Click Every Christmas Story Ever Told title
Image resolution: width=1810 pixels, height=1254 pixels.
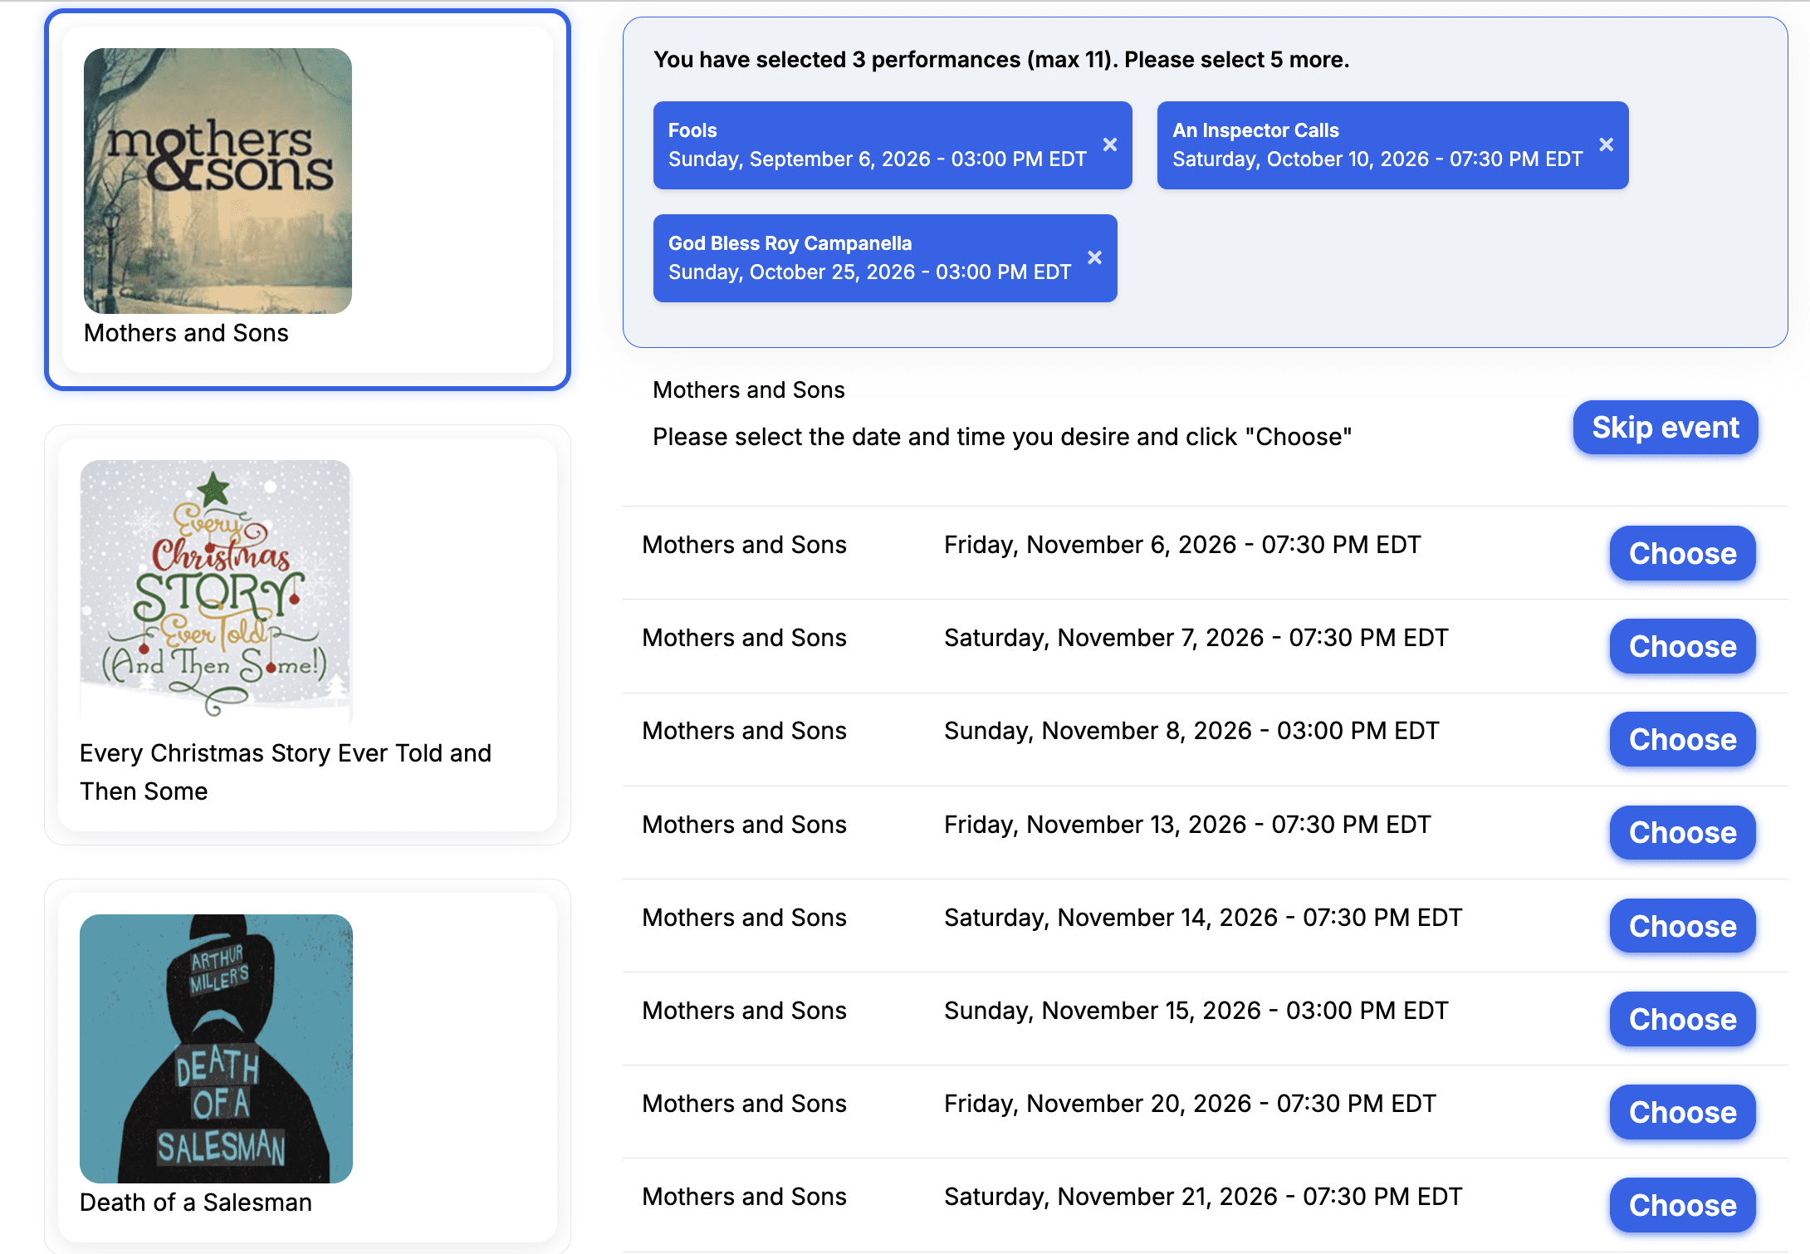click(x=286, y=772)
